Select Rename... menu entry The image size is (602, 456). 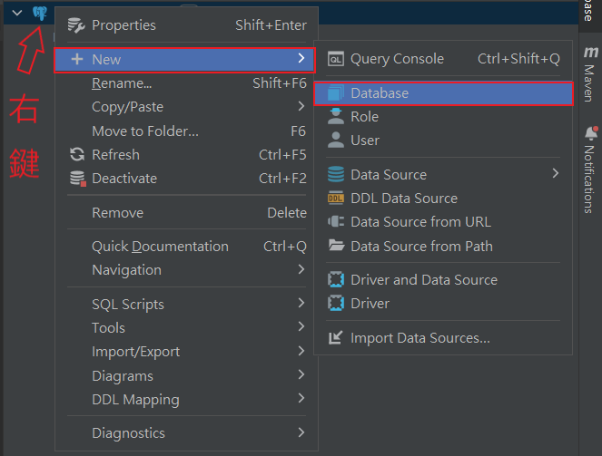pos(122,83)
